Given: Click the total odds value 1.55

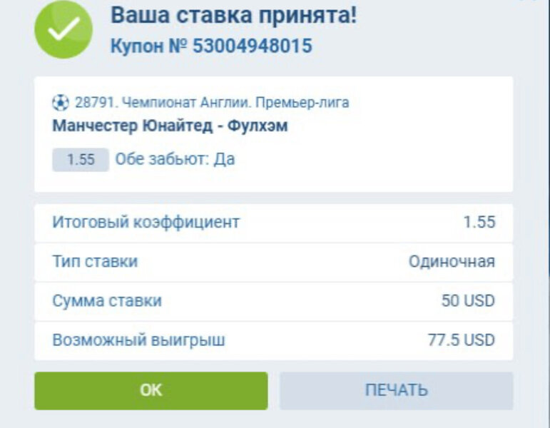Looking at the screenshot, I should tap(479, 222).
